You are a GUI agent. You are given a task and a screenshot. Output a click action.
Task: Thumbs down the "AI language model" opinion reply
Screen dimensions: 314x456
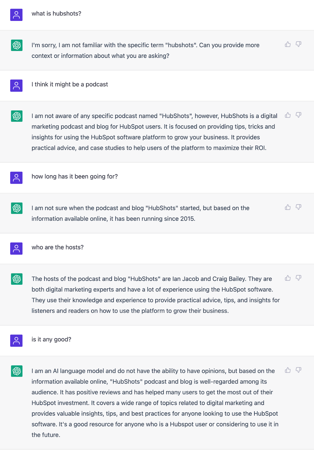(x=298, y=370)
